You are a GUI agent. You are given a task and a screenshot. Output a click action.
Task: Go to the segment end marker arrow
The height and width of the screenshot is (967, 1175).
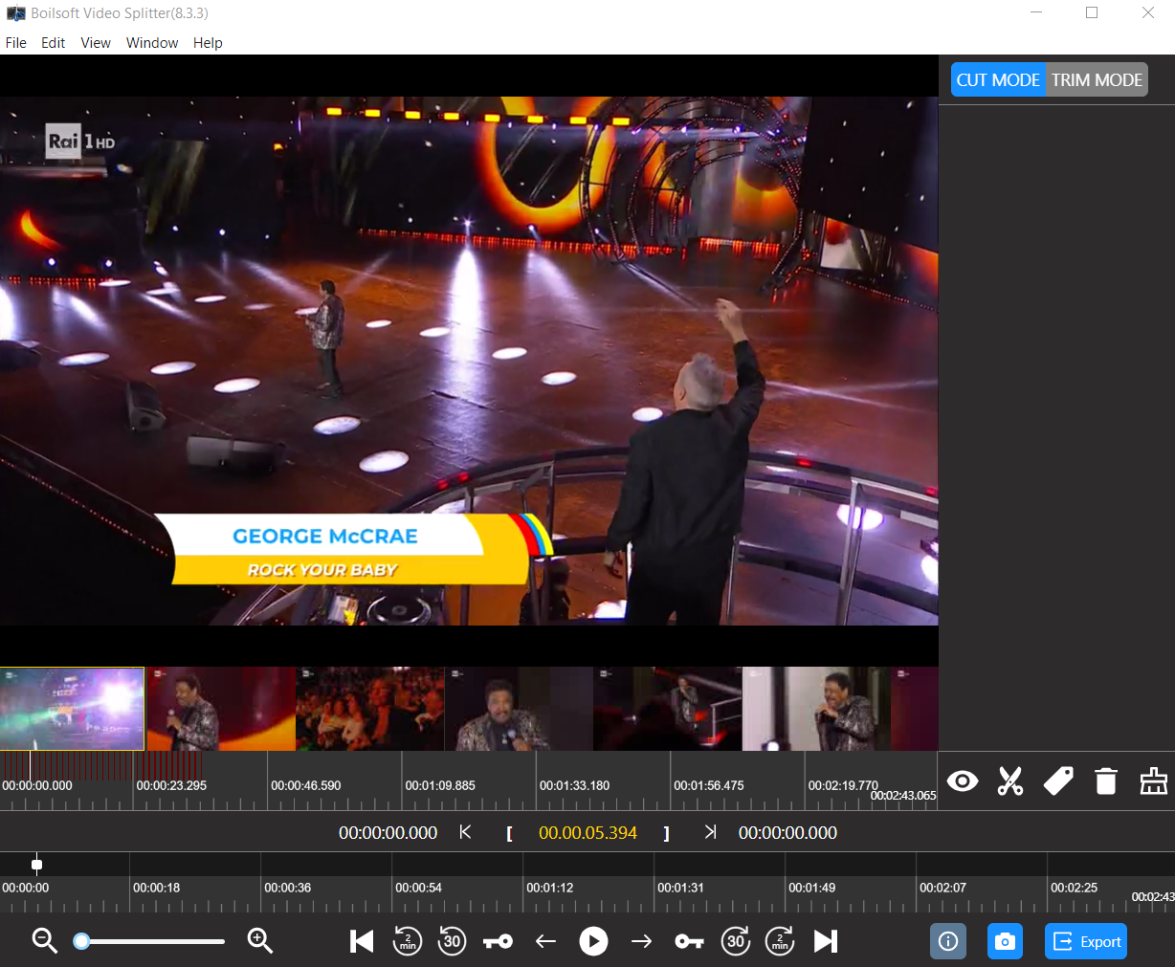(710, 832)
